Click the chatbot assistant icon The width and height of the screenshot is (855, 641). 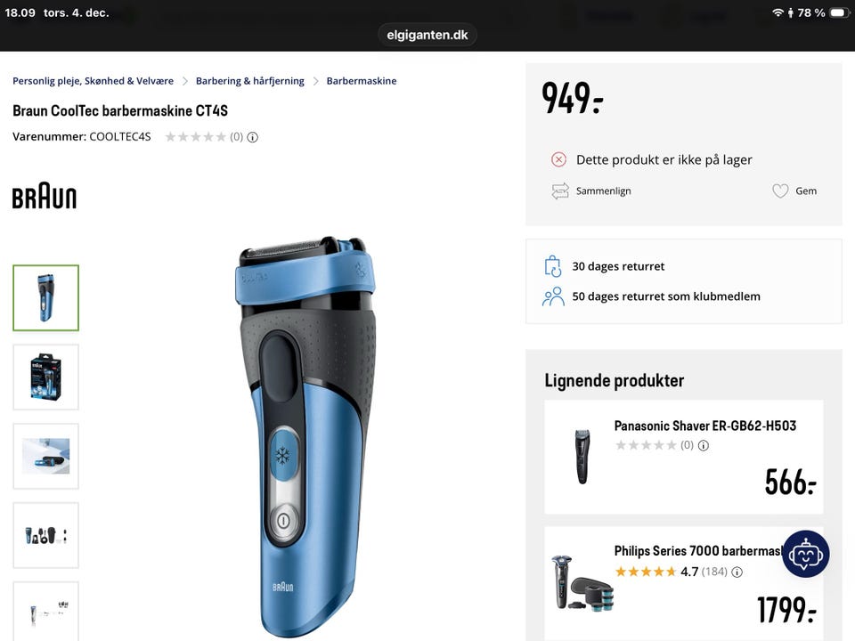point(805,554)
